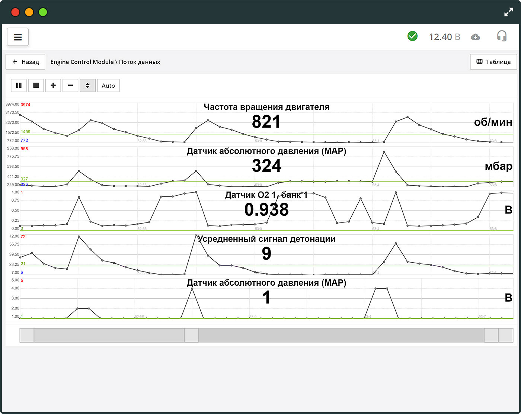521x414 pixels.
Task: Click the 324 MAP pressure value
Action: pyautogui.click(x=266, y=166)
